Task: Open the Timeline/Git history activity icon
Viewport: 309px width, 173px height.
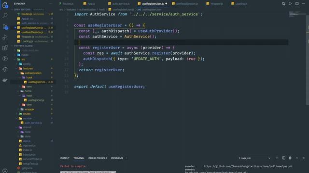Action: click(5, 59)
